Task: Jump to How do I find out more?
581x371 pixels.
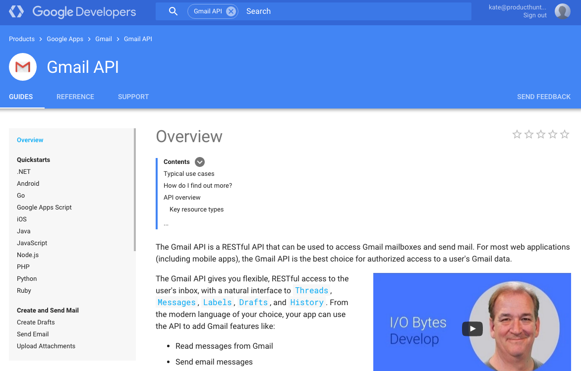Action: 197,185
